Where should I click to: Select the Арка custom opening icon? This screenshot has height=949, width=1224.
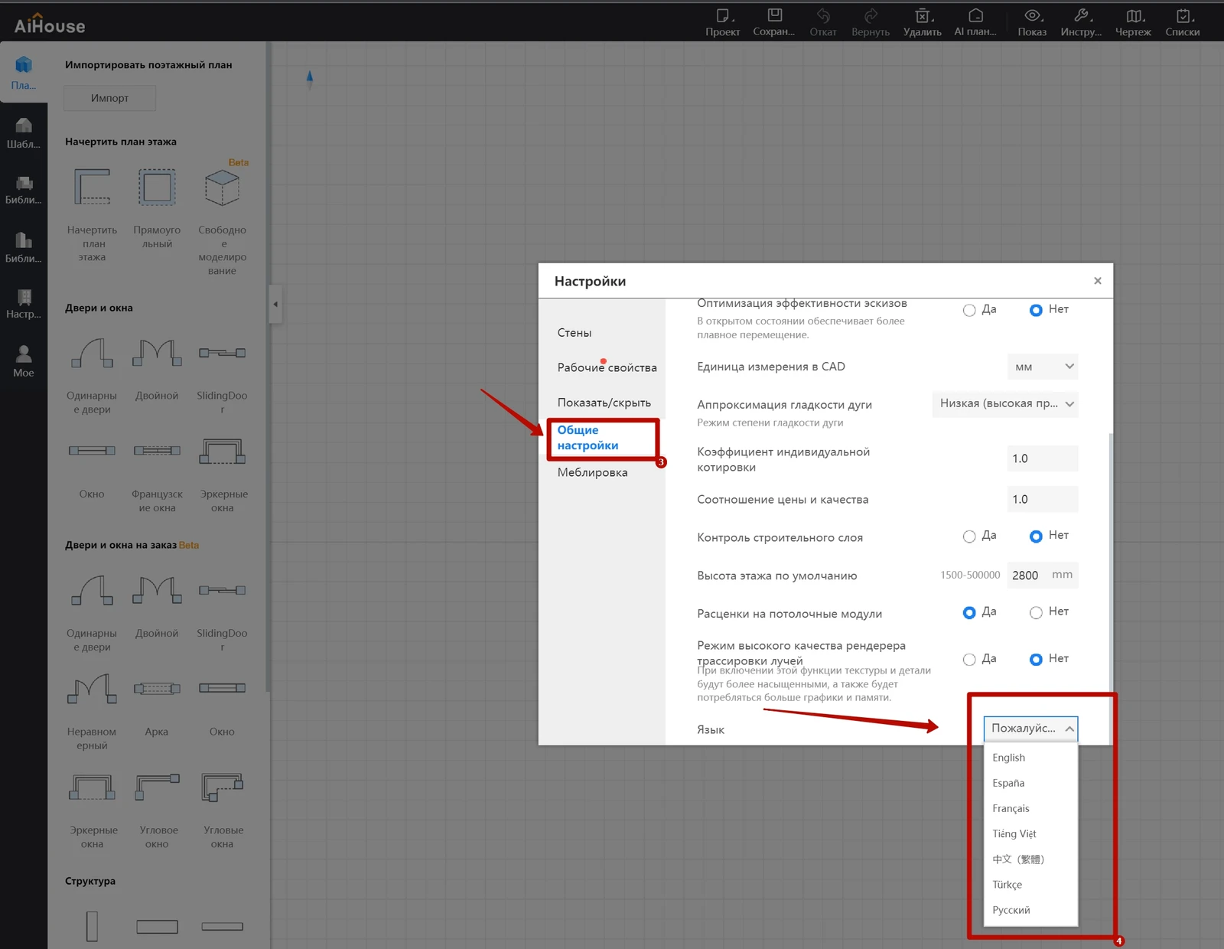click(157, 689)
